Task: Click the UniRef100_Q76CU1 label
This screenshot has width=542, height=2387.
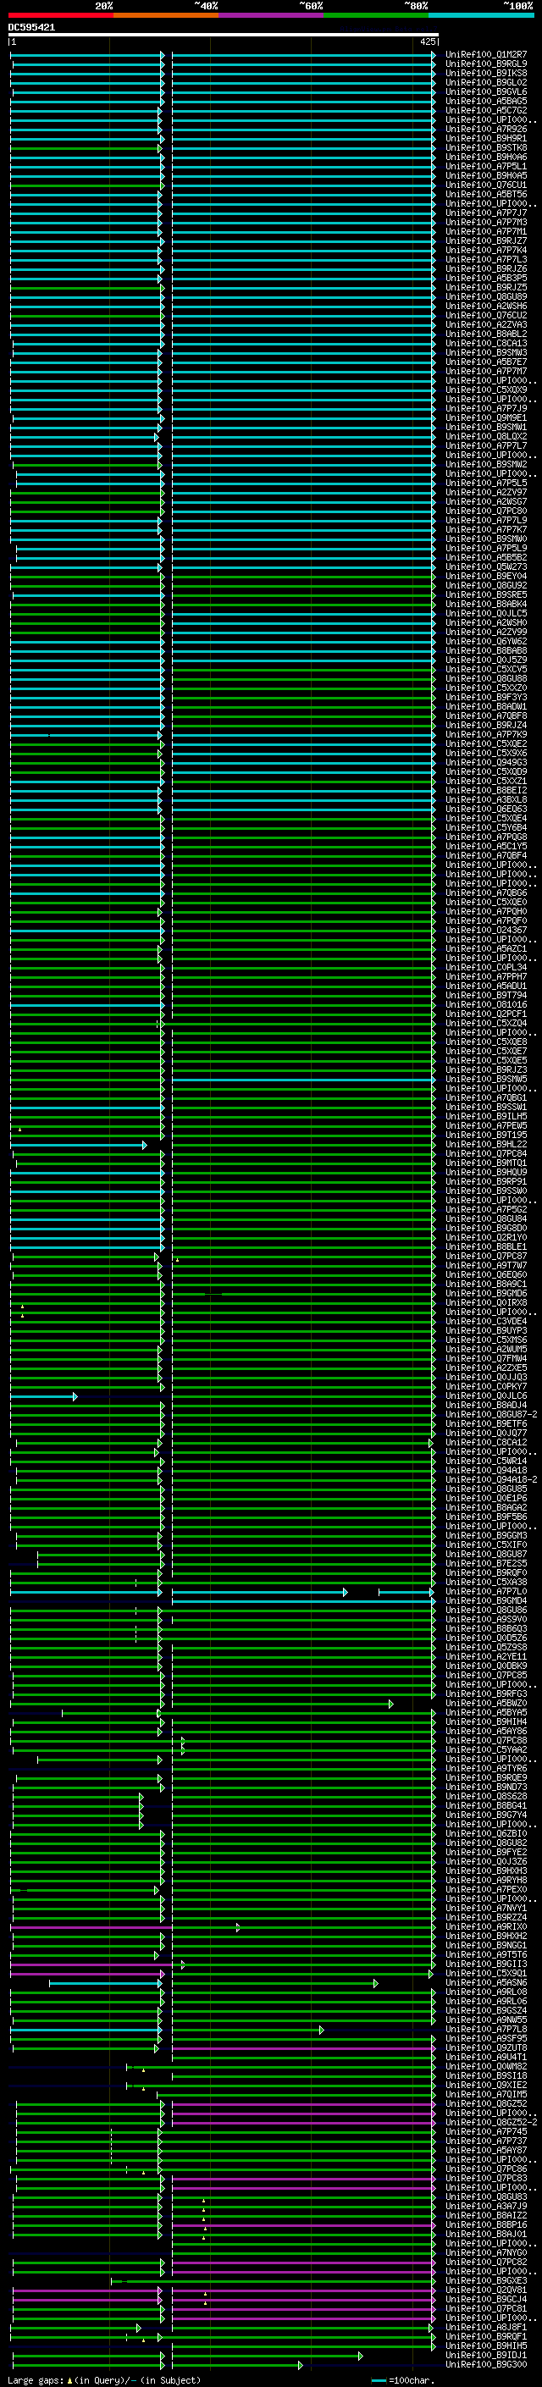Action: (486, 185)
